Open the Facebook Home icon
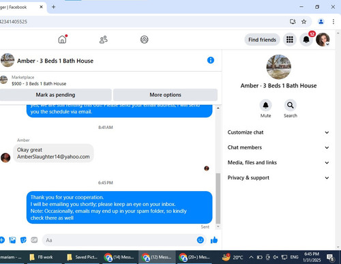Viewport: 341px width, 264px height. tap(62, 40)
